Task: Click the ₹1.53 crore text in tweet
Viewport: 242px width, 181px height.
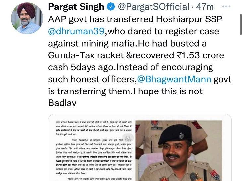Action: 200,55
